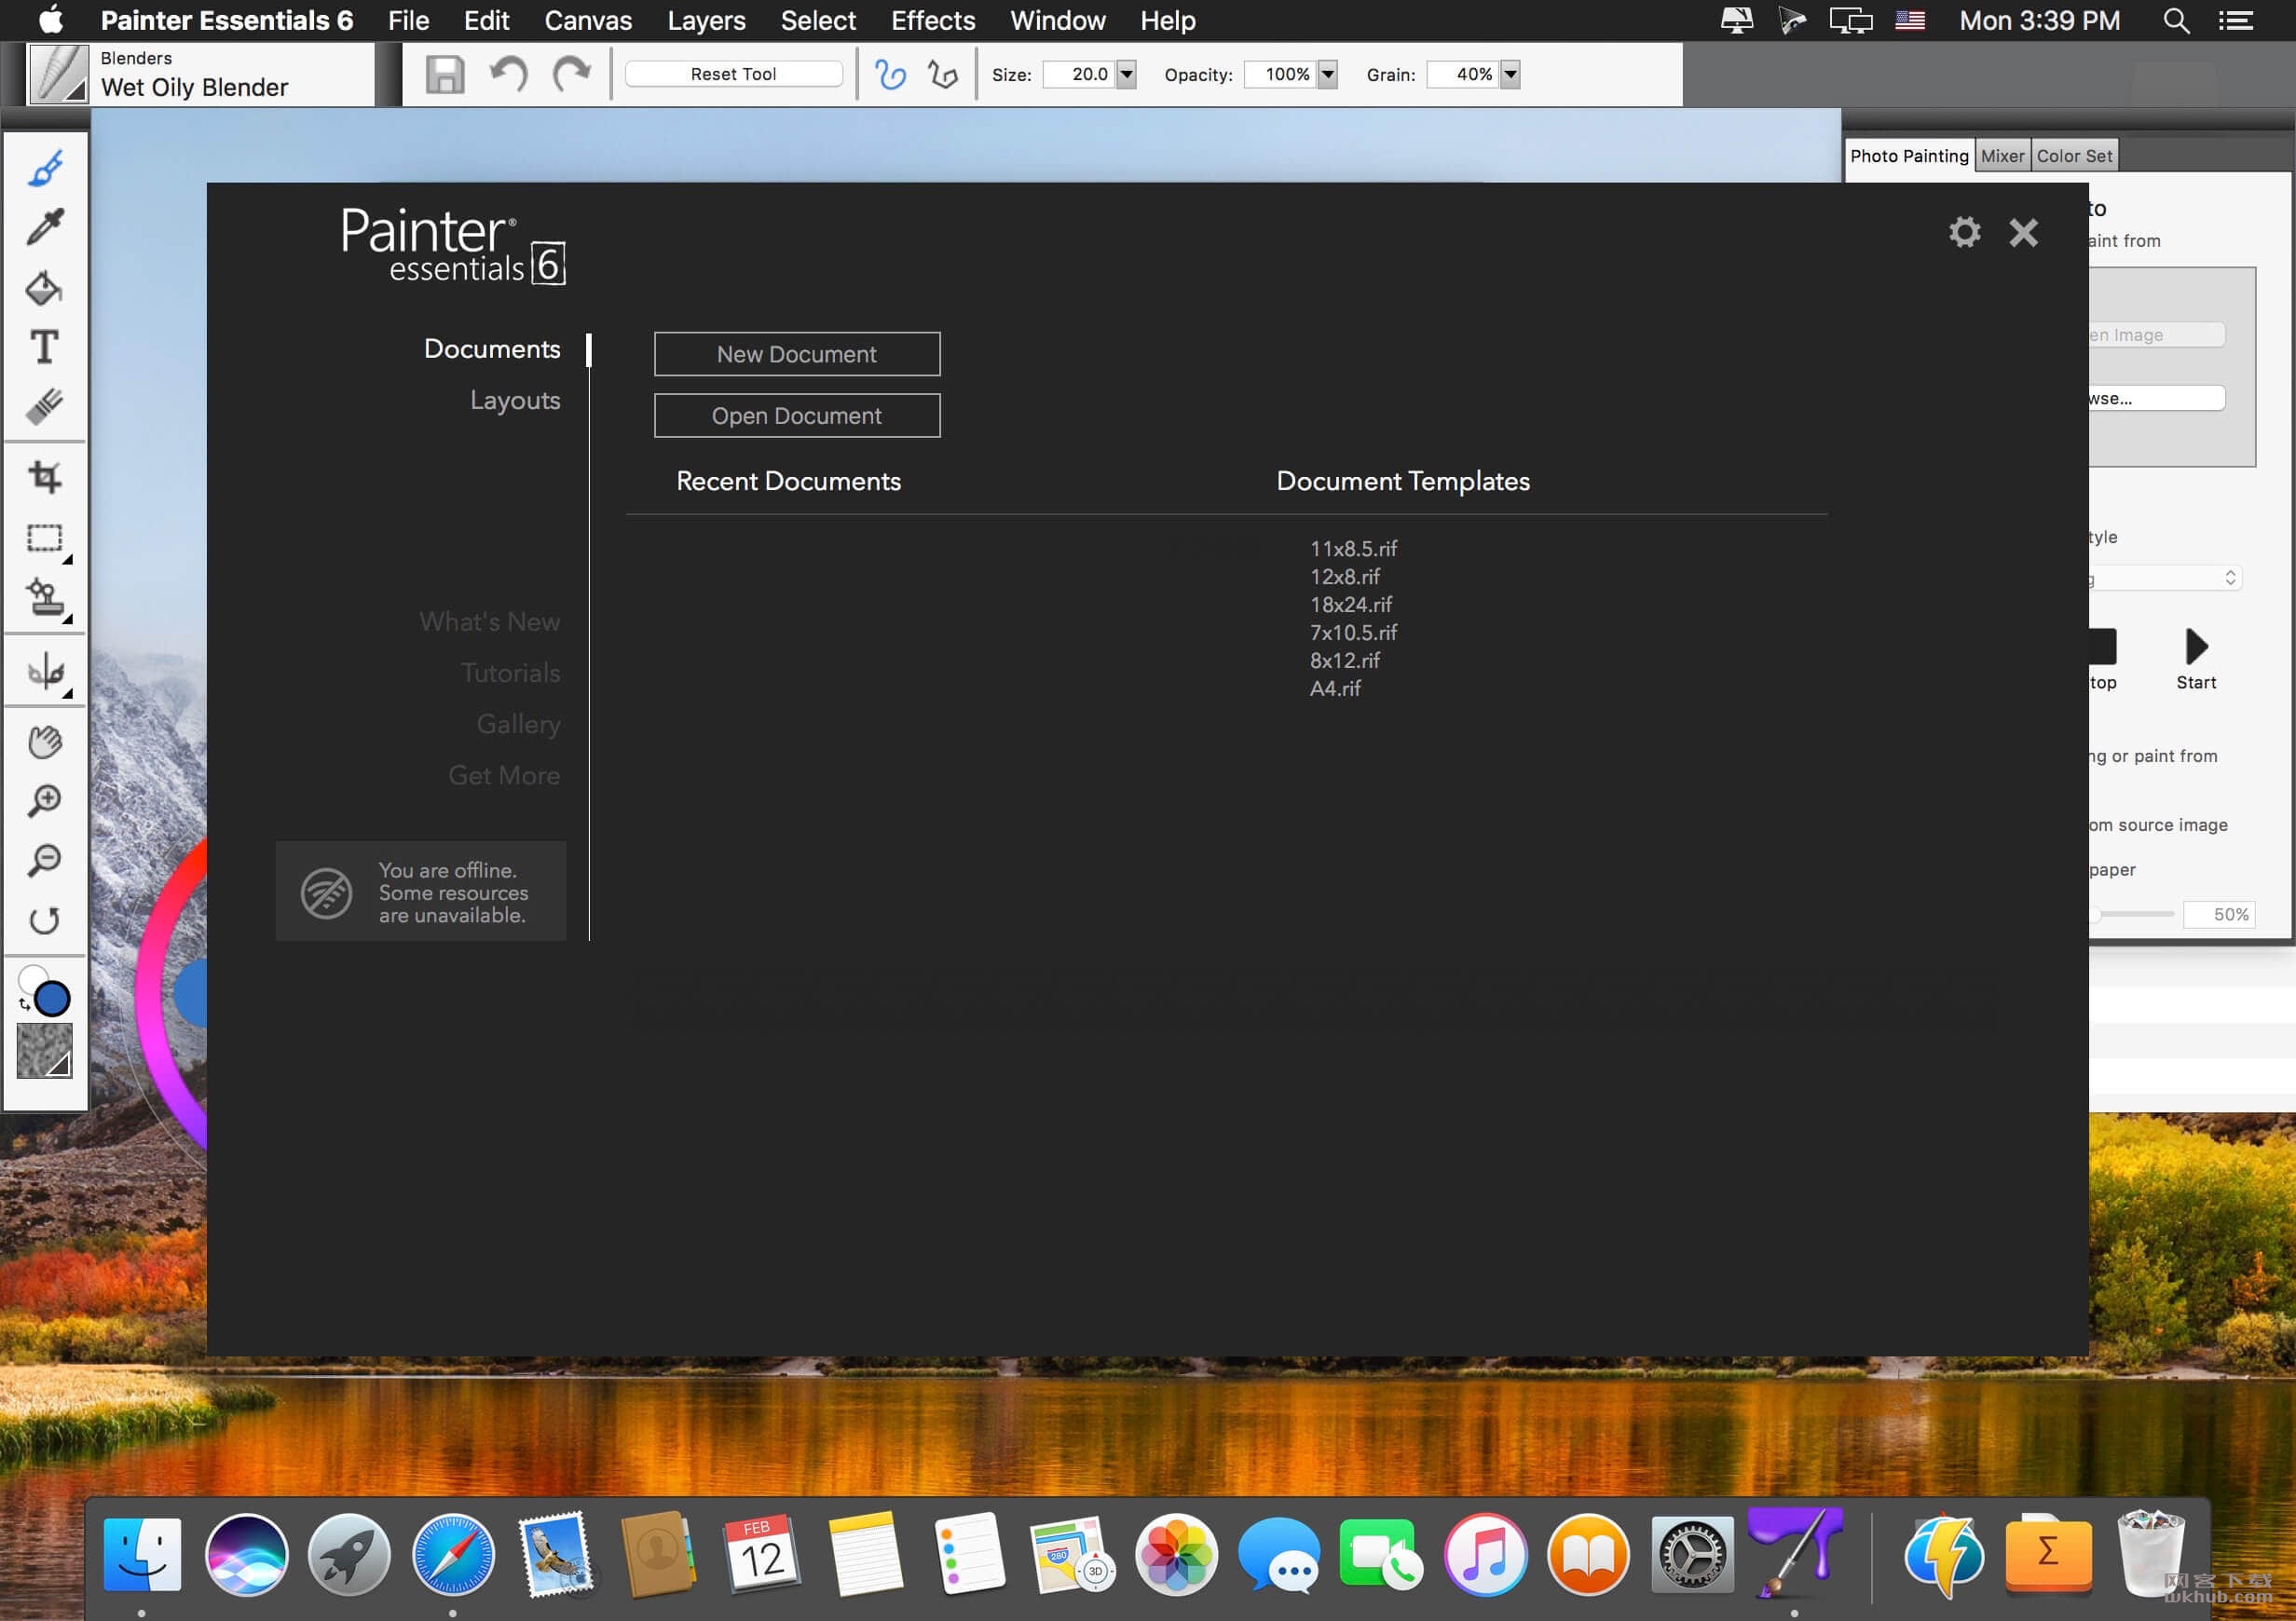The height and width of the screenshot is (1621, 2296).
Task: Select the Rotate Page tool
Action: 45,920
